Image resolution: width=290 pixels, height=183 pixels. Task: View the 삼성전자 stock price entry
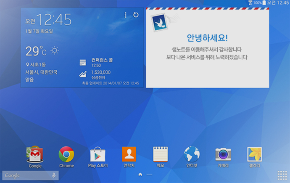pyautogui.click(x=101, y=74)
